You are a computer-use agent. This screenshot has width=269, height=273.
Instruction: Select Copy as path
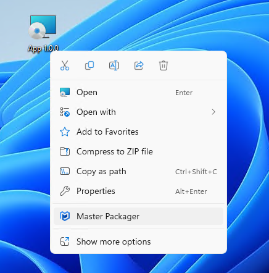click(x=138, y=172)
